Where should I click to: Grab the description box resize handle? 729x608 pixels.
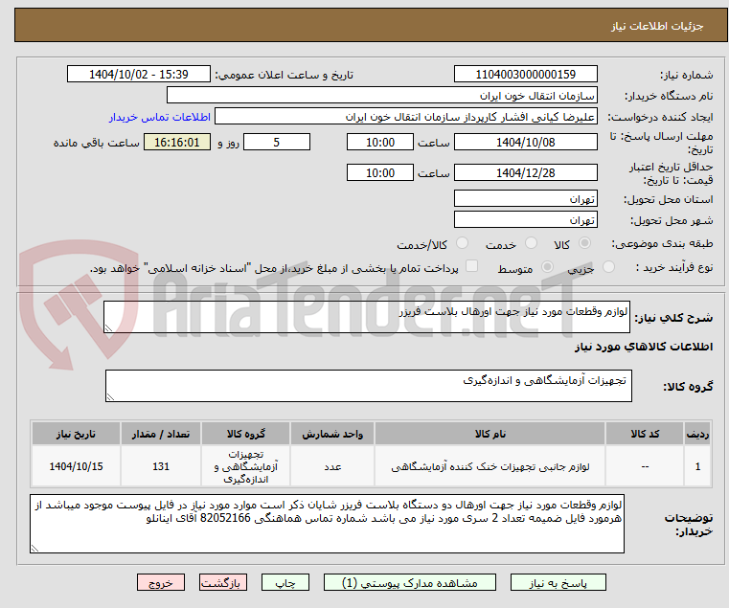point(108,328)
